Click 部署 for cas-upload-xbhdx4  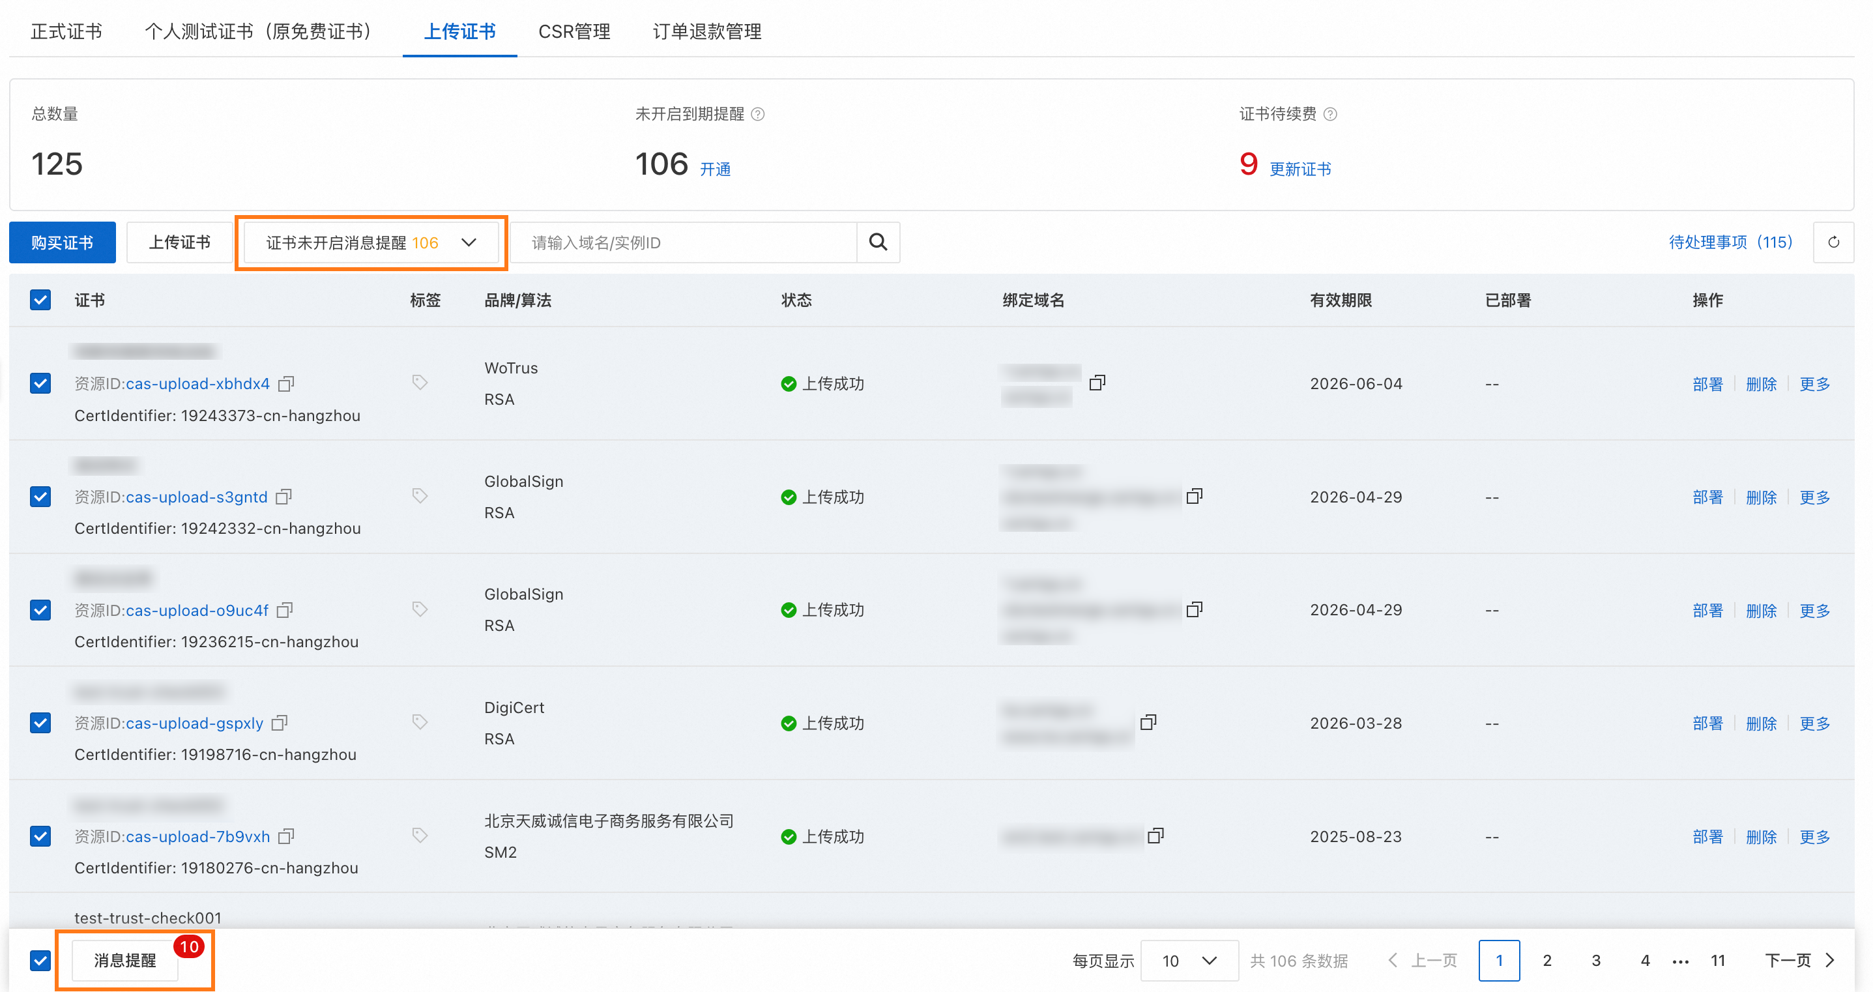tap(1707, 384)
